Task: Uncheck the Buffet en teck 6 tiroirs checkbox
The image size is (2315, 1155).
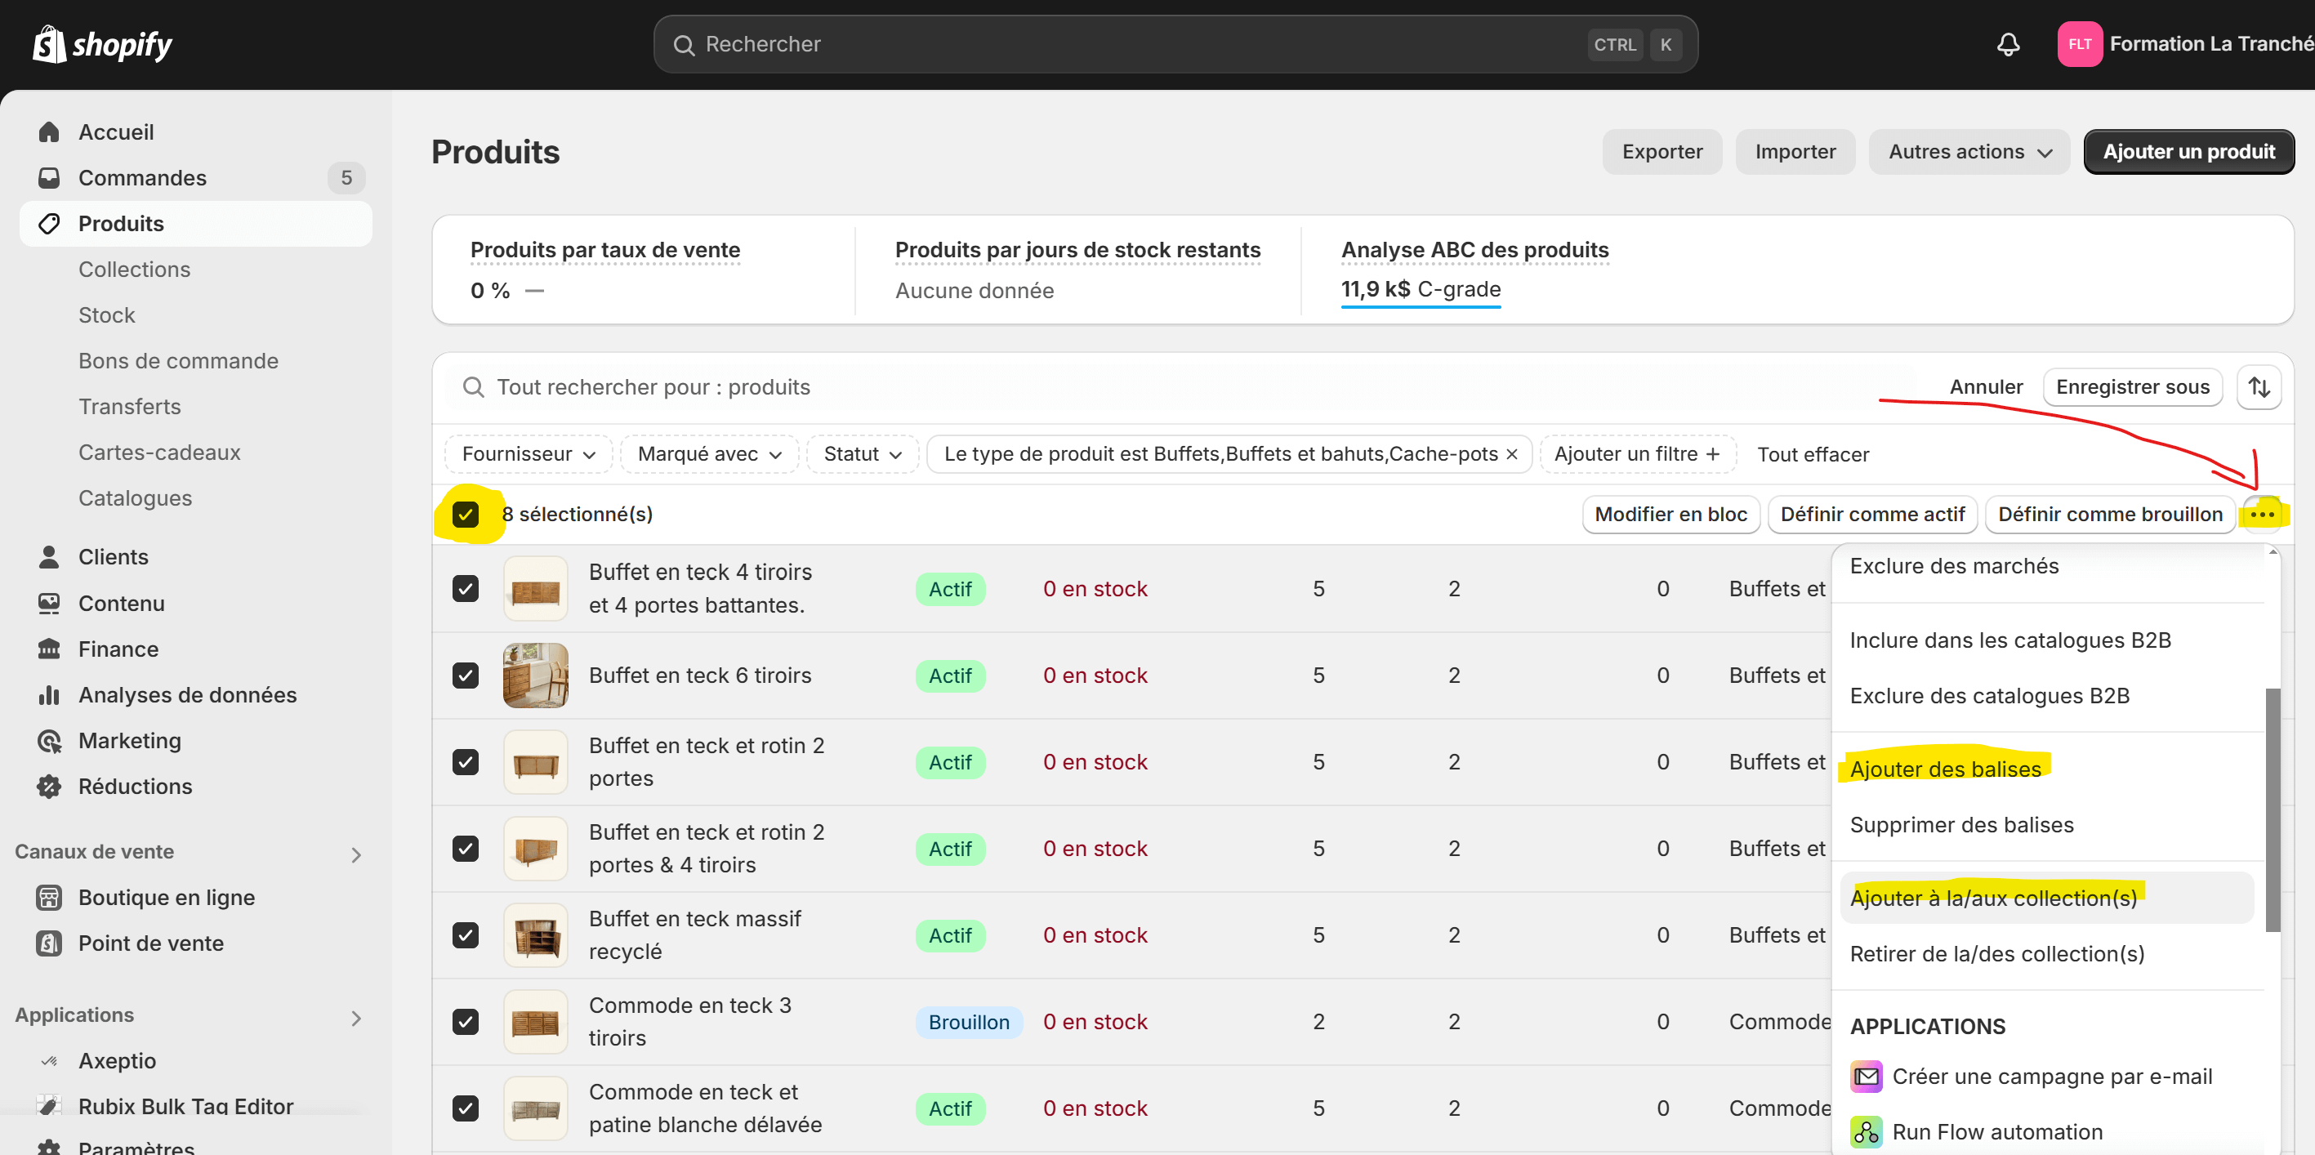Action: point(466,675)
